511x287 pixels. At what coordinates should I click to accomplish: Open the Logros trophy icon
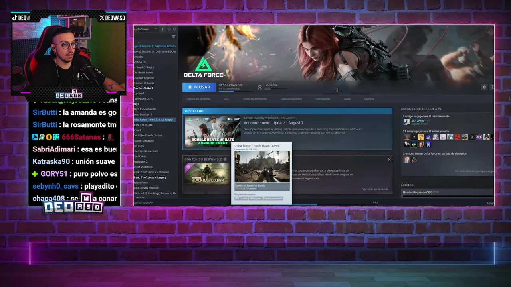point(260,86)
